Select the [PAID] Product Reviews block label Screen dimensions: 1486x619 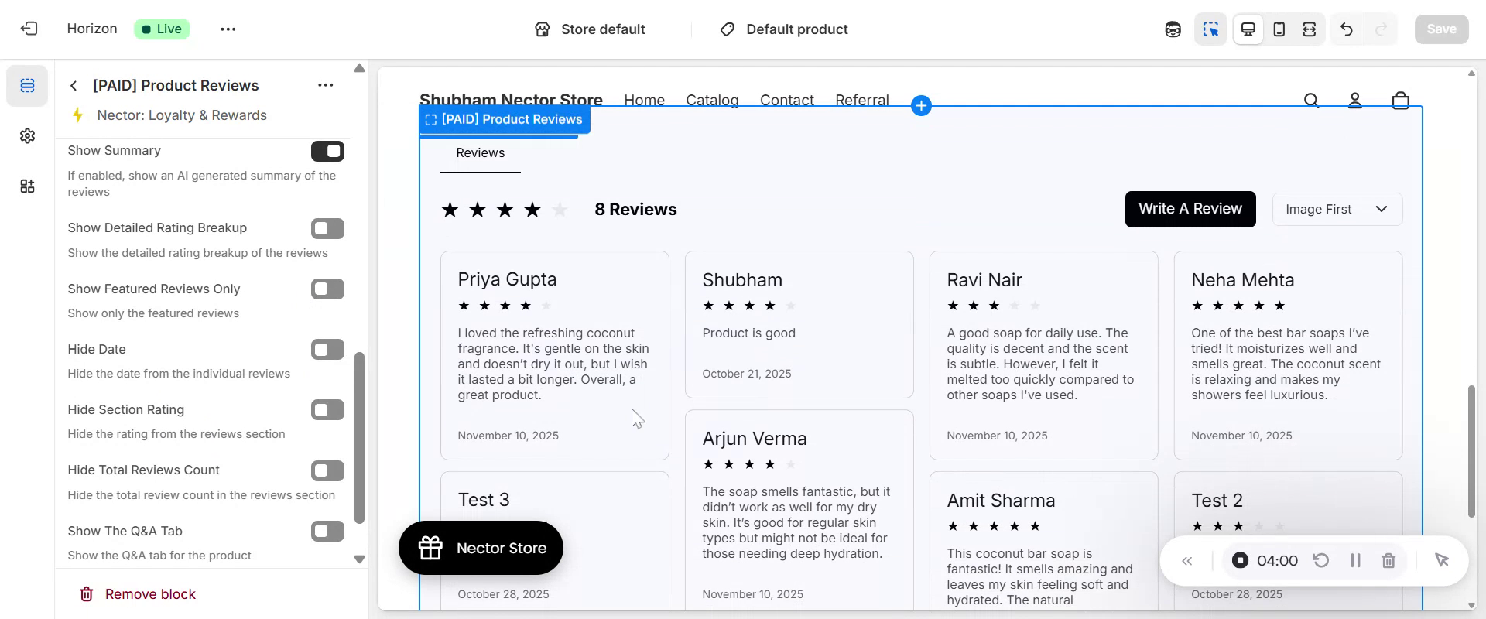coord(505,120)
